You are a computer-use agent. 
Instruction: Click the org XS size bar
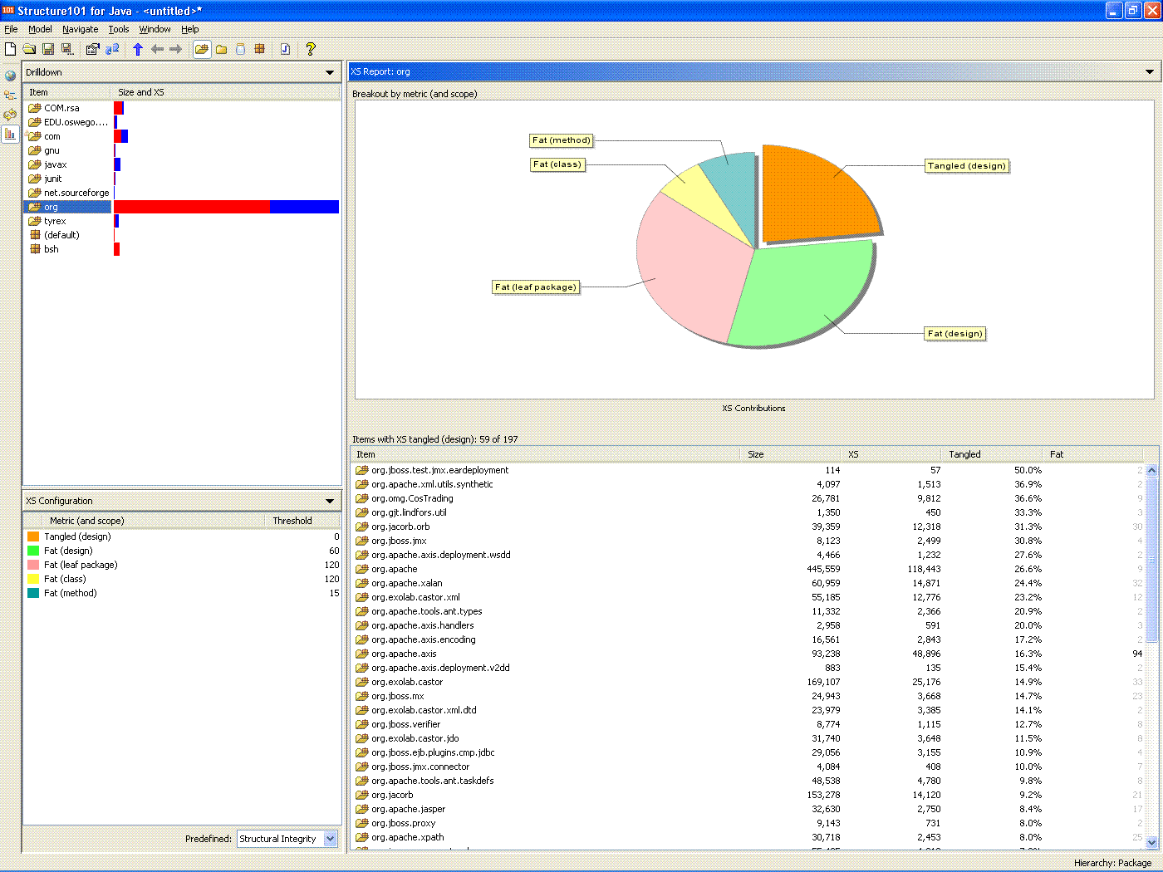coord(226,207)
